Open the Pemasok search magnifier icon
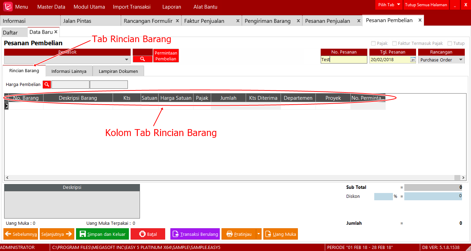 [x=143, y=59]
